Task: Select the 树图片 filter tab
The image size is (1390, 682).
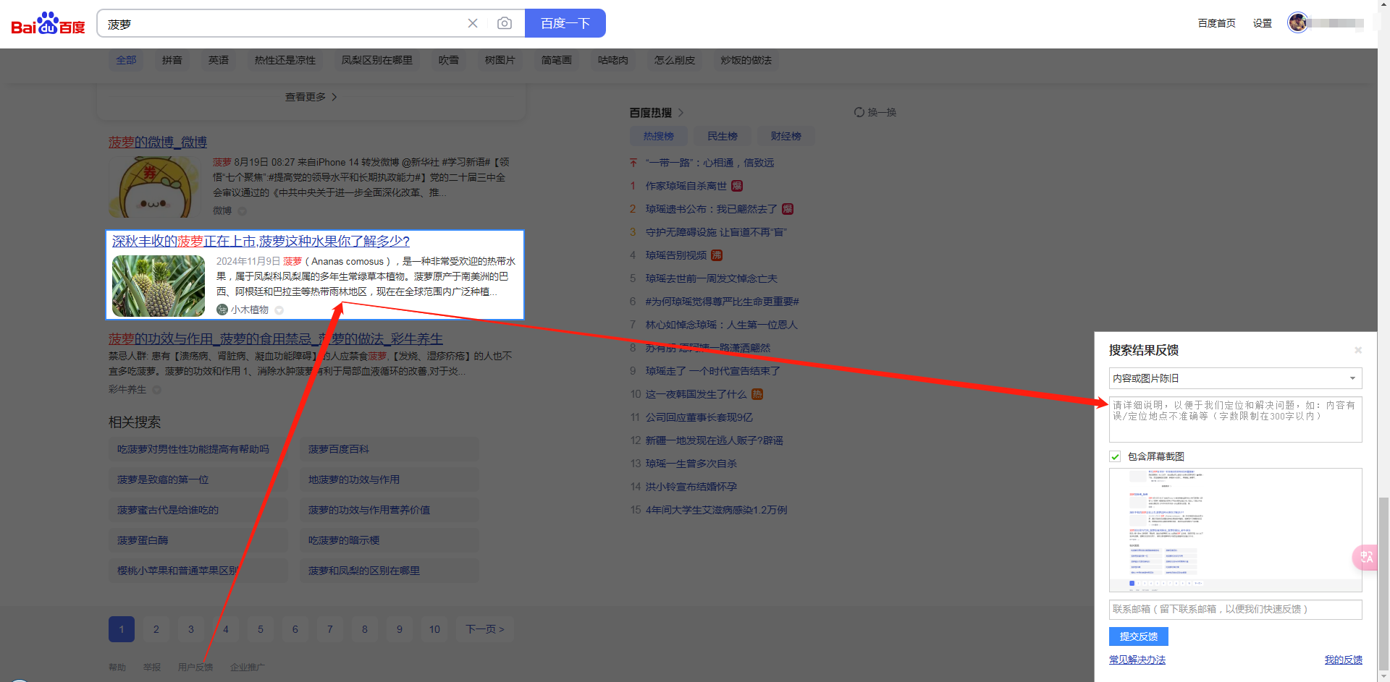Action: point(500,60)
